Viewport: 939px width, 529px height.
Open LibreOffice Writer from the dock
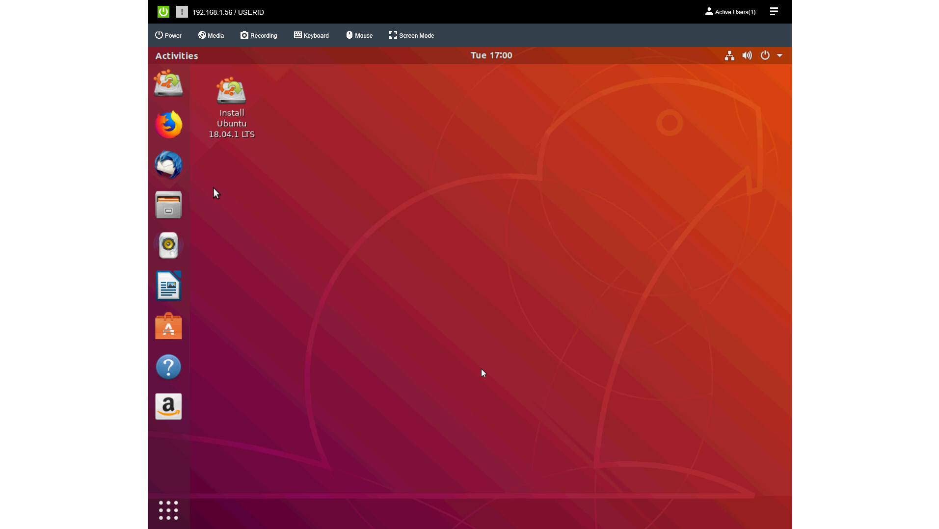168,285
